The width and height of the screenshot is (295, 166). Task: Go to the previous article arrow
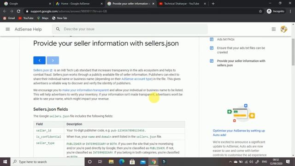coord(40,60)
